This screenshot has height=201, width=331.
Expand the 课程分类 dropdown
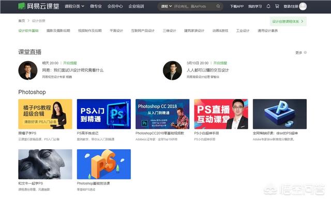click(x=74, y=6)
